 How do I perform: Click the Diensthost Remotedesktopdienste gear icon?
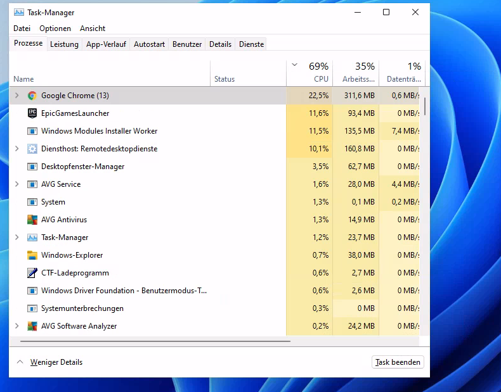point(32,149)
